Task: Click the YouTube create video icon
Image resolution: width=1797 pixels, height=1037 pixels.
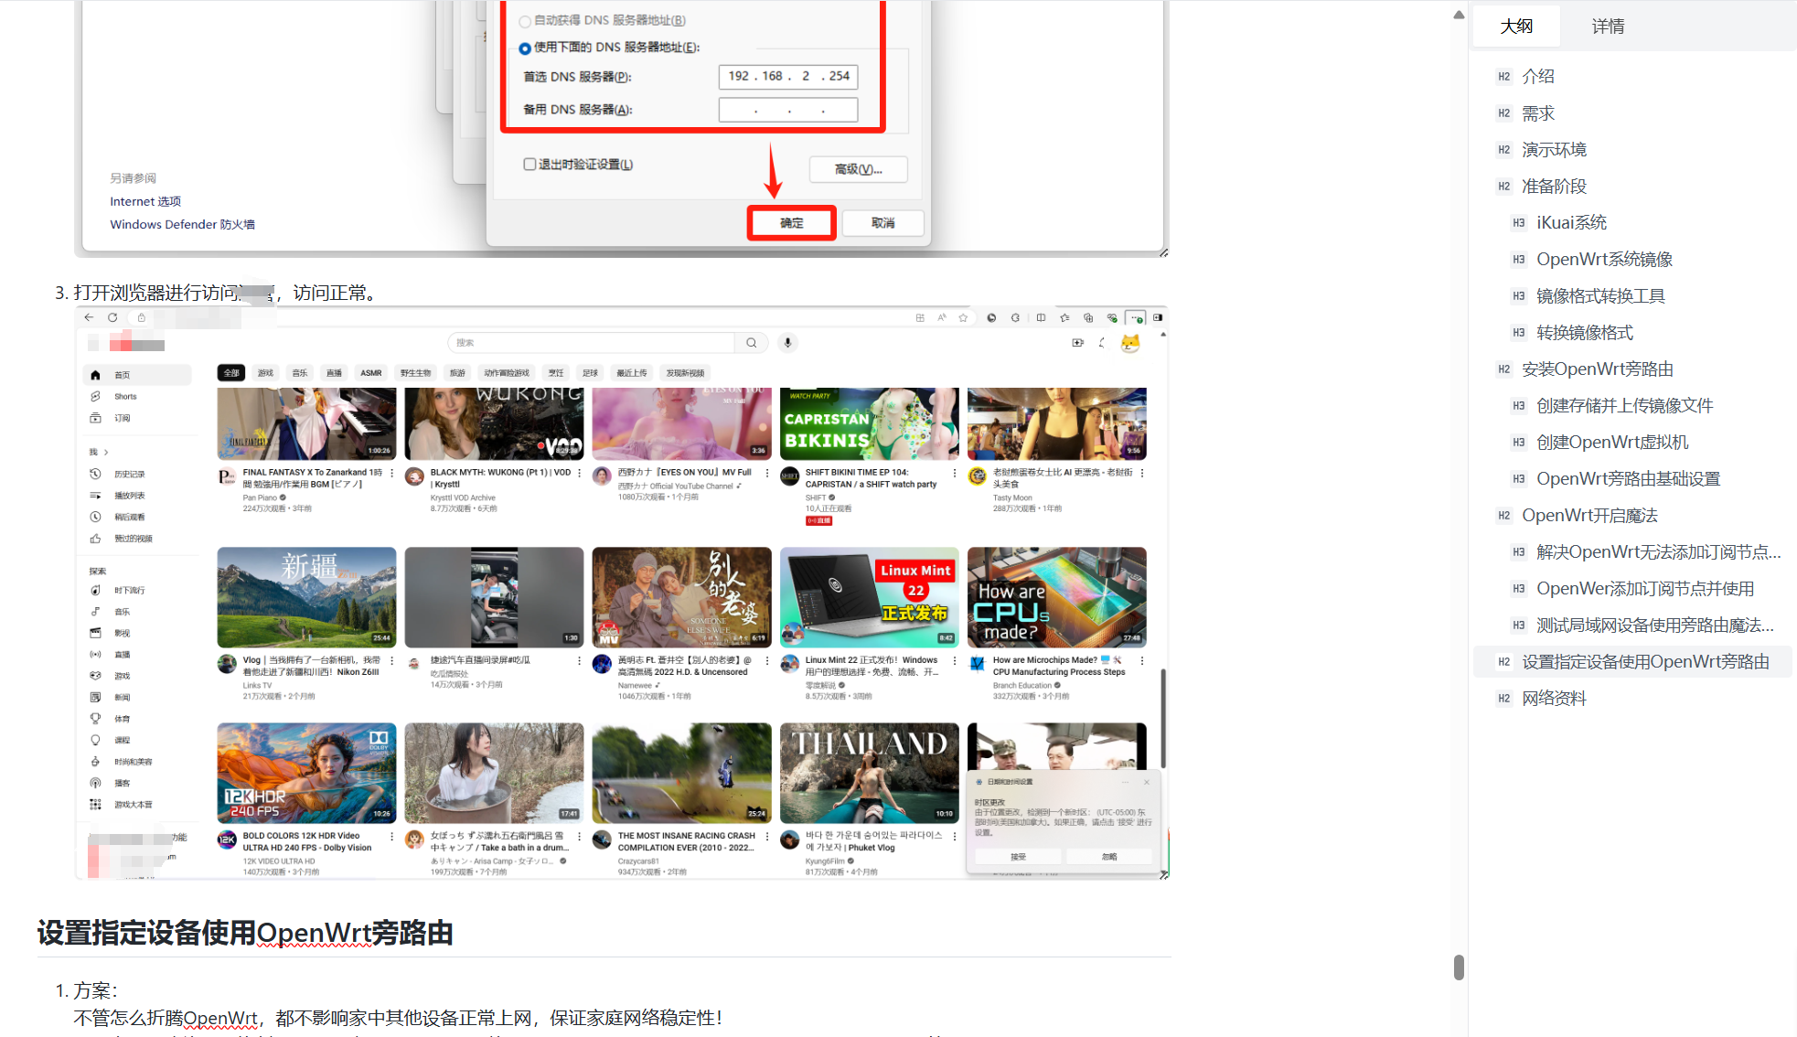Action: coord(1077,343)
